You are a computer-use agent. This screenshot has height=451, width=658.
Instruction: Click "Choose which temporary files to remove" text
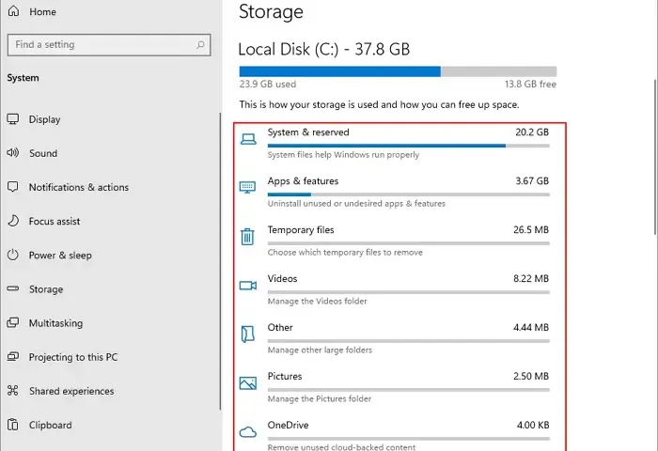345,252
